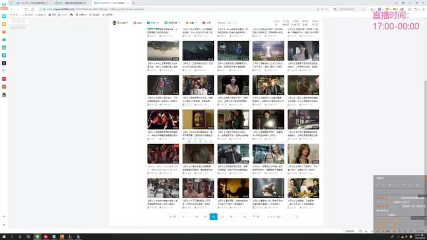The width and height of the screenshot is (427, 240).
Task: Click the browser search box at top right
Action: tap(350, 9)
